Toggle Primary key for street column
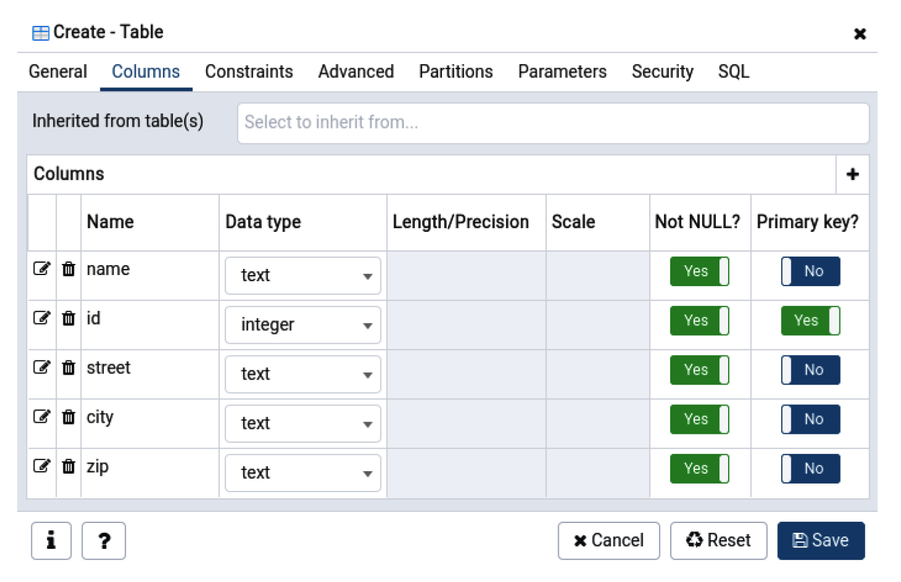The width and height of the screenshot is (901, 582). (811, 370)
